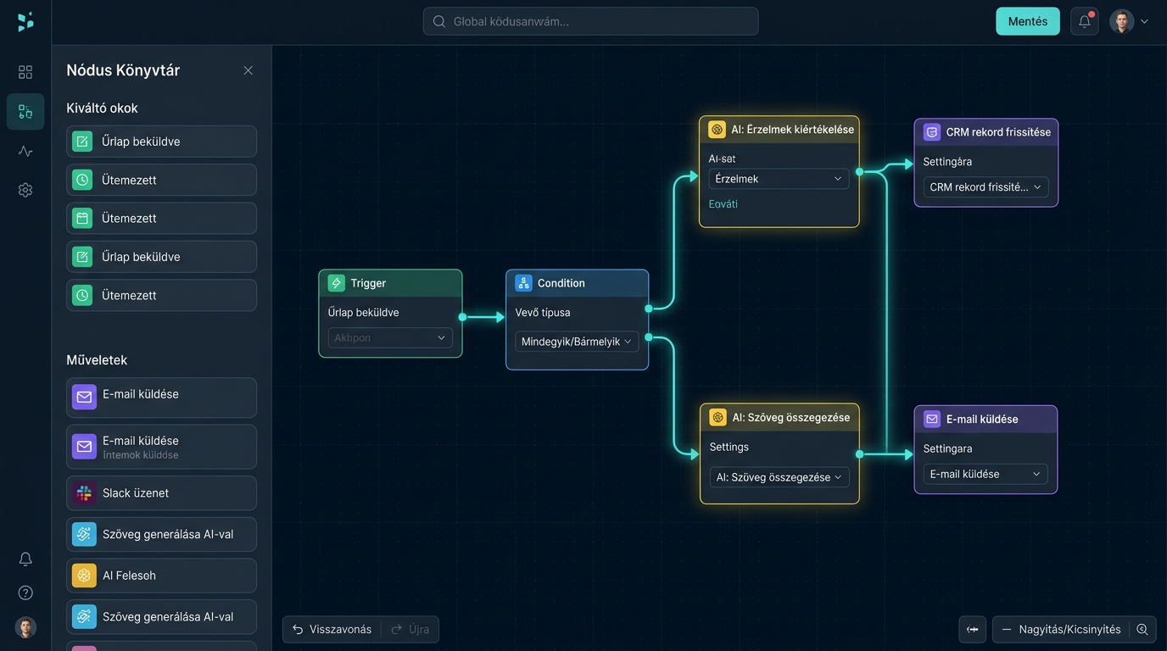Click the Slack üzenet node icon
The width and height of the screenshot is (1167, 651).
coord(84,493)
